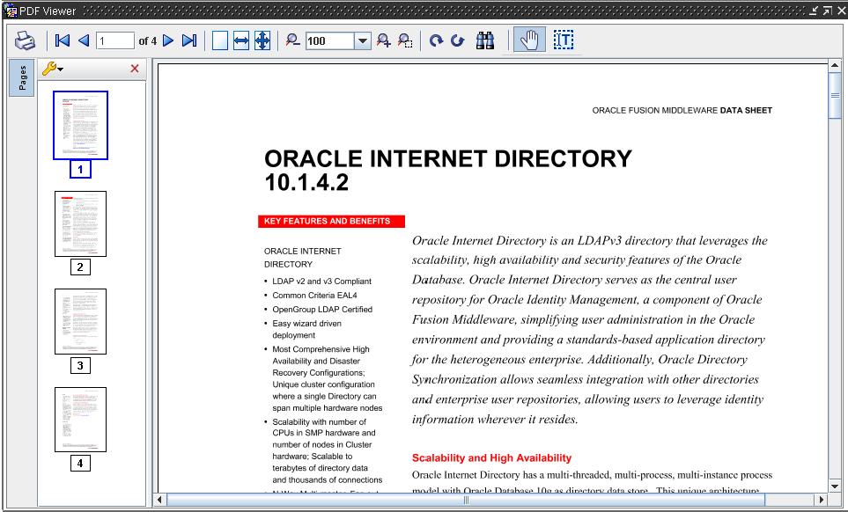Open the wrench options dropdown
This screenshot has width=848, height=512.
[53, 69]
